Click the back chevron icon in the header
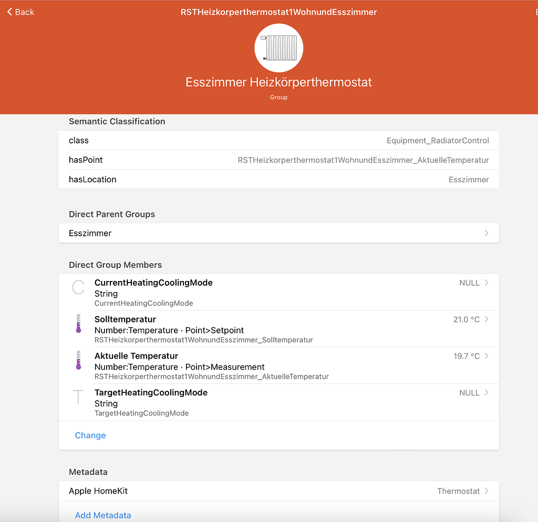Viewport: 538px width, 522px height. point(9,12)
